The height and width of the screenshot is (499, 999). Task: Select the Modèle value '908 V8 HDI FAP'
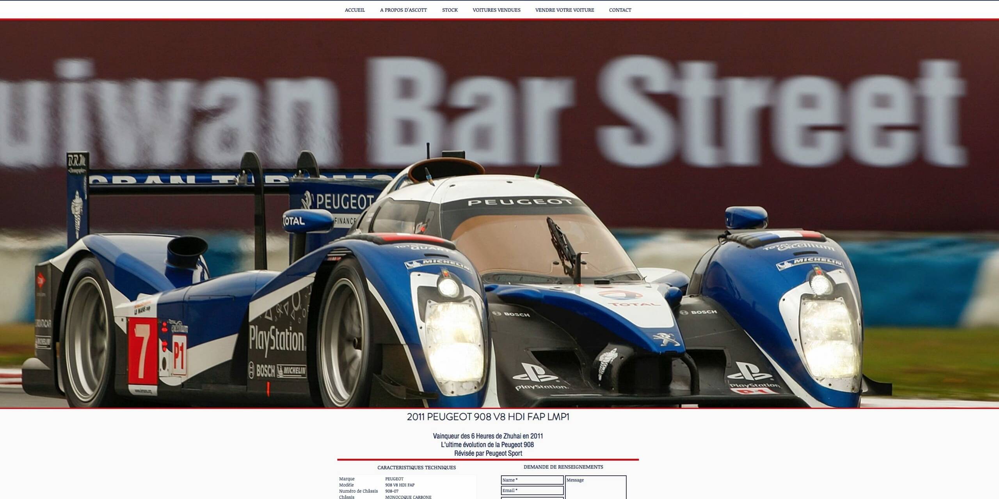point(400,485)
